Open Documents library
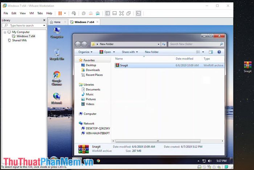 (x=91, y=90)
